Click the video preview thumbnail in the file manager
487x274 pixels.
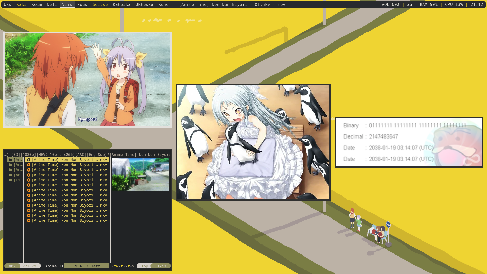pos(140,174)
